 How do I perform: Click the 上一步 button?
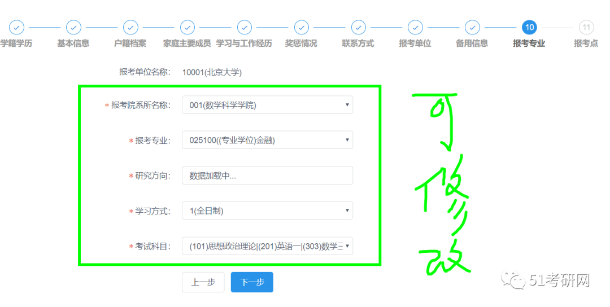tap(203, 282)
